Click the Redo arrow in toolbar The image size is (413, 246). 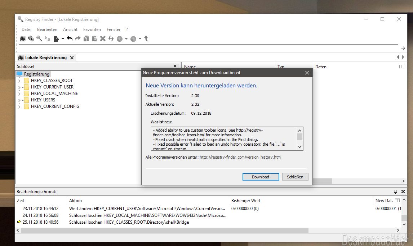point(78,38)
